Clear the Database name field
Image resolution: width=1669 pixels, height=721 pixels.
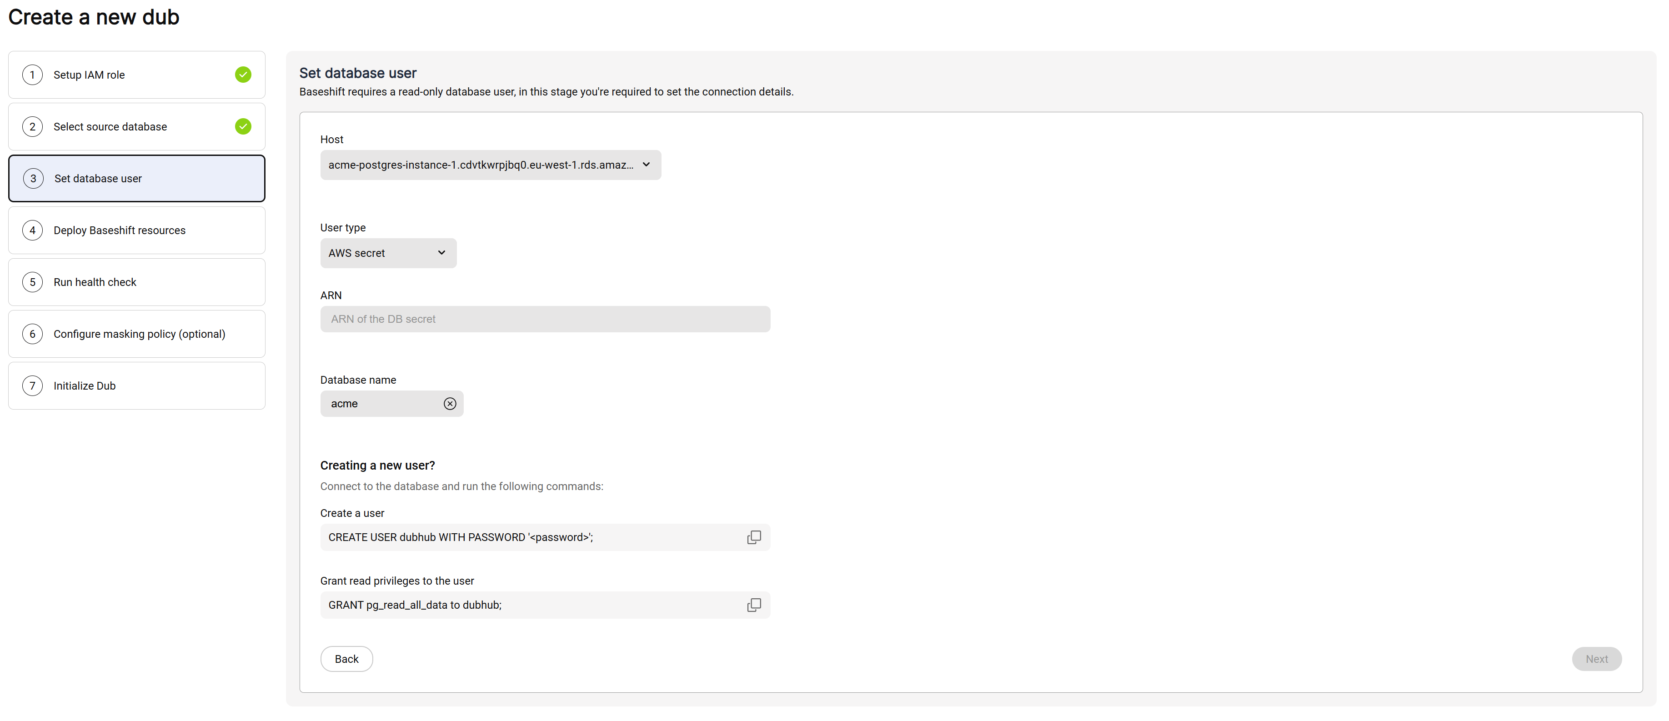450,404
